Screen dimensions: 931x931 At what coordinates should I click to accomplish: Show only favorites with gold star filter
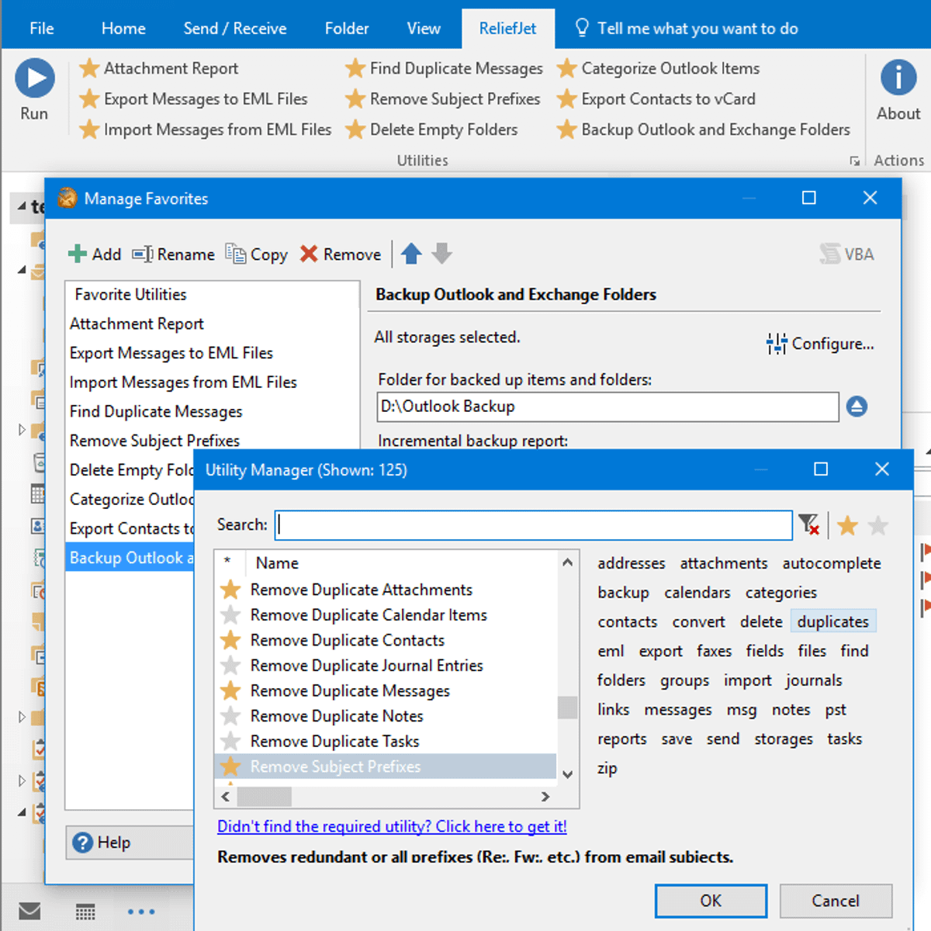point(847,526)
